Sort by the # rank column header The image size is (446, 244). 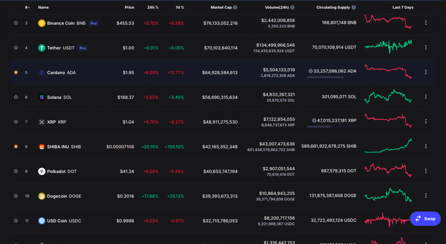(x=27, y=7)
